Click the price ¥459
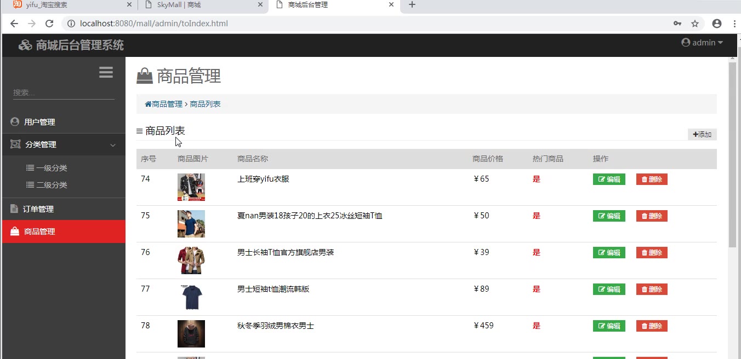 [x=483, y=326]
